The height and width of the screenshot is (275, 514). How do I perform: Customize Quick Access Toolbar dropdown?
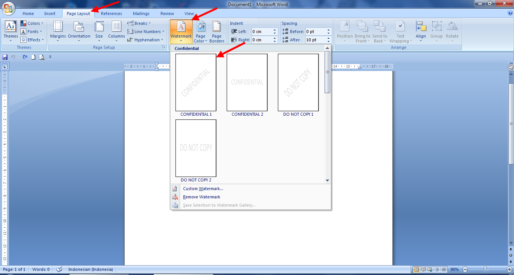click(x=50, y=57)
